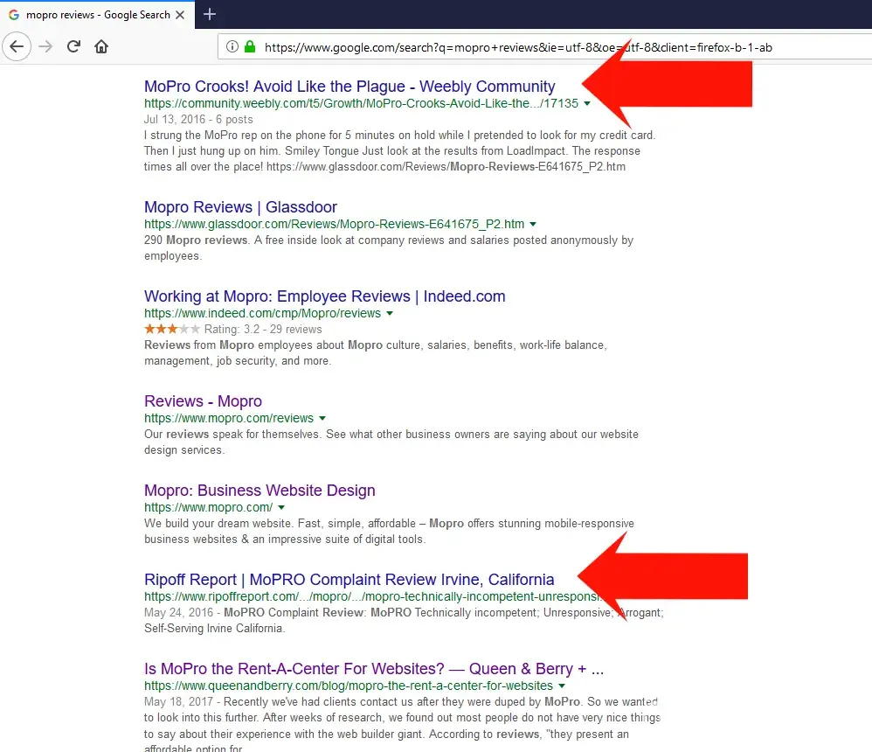This screenshot has width=872, height=752.
Task: Select the 'mopro reviews - Google Search' tab
Action: (x=96, y=15)
